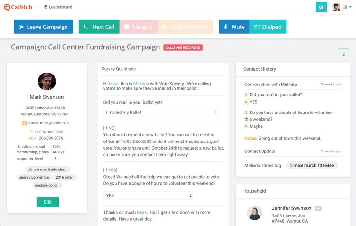Viewport: 356px width, 226px height.
Task: Select the sierra club member tag
Action: coord(34,177)
